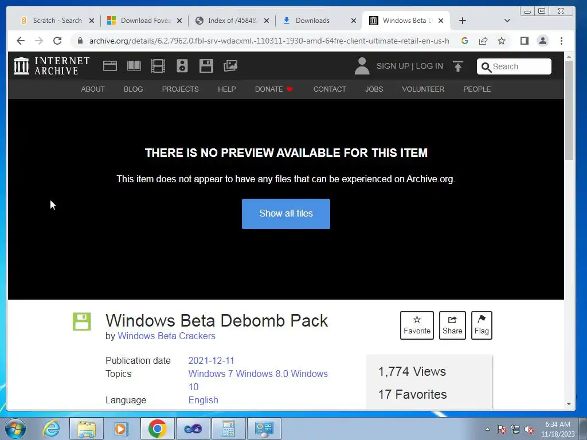Open the tab search chevron
The height and width of the screenshot is (440, 587).
[x=507, y=21]
